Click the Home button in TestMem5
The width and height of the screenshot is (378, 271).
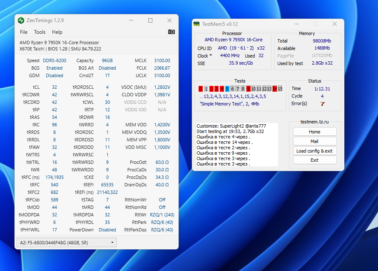[x=315, y=132]
